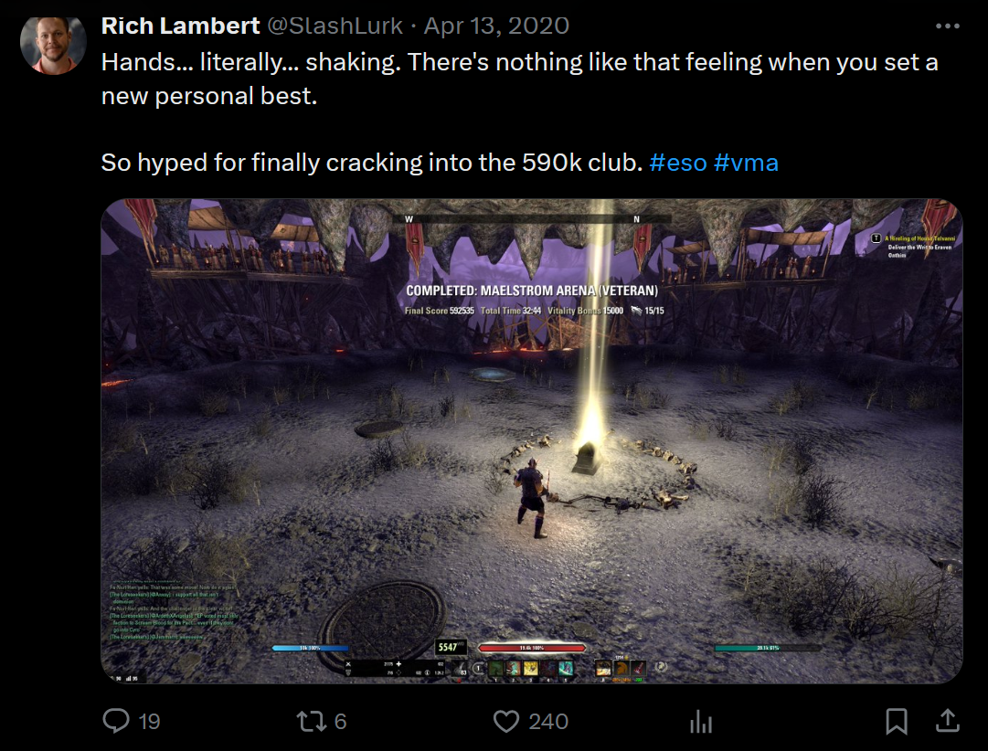
Task: Click the red health bar in game screenshot
Action: click(532, 648)
